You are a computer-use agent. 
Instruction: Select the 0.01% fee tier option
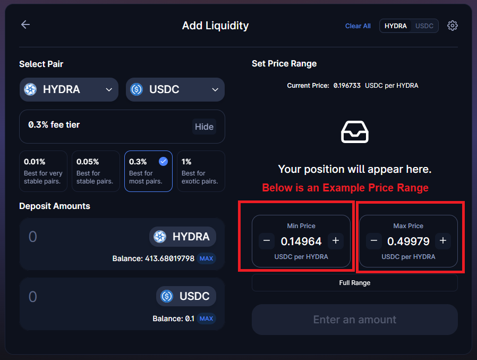43,171
